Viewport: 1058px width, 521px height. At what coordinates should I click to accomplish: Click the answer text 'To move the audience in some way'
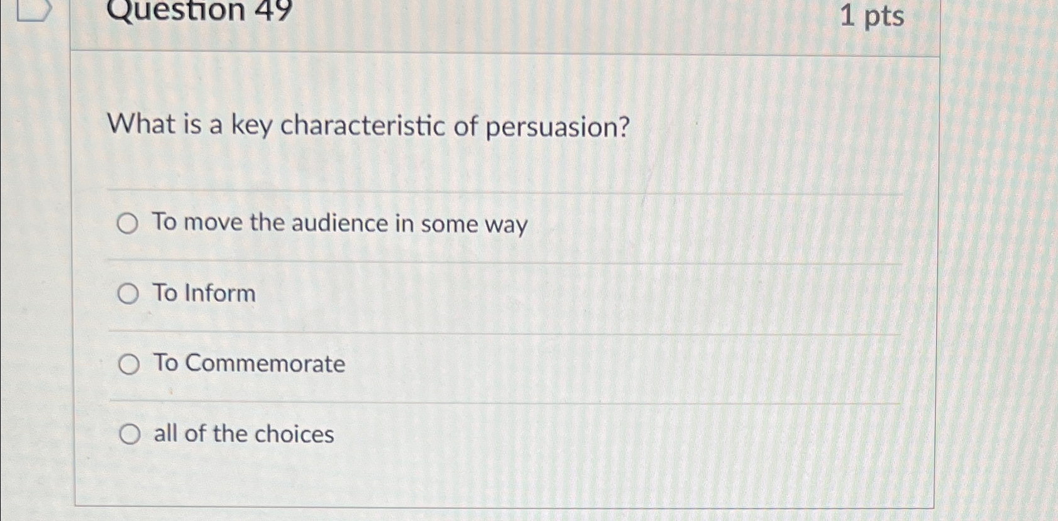(x=341, y=224)
